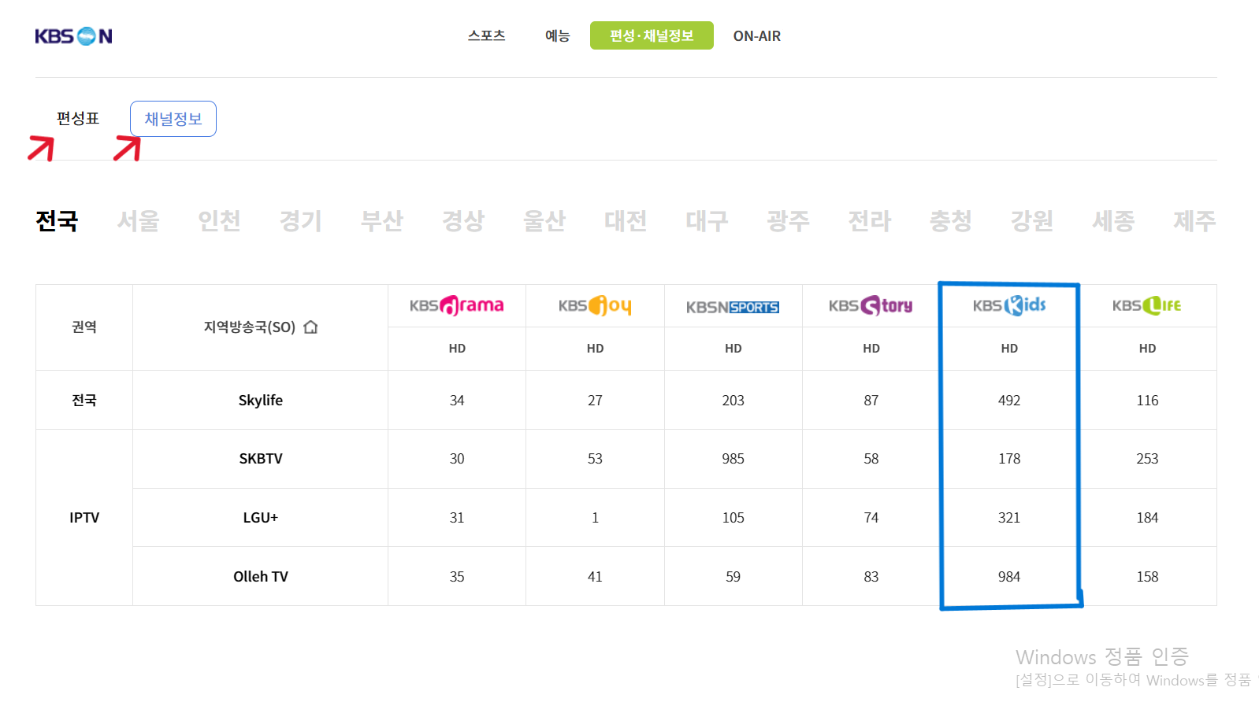This screenshot has height=702, width=1259.
Task: Select the 대구 region tab
Action: (707, 221)
